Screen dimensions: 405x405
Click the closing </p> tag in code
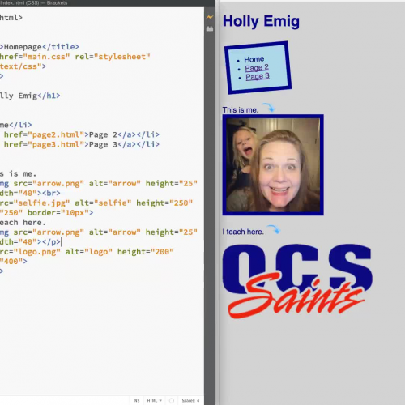click(51, 241)
